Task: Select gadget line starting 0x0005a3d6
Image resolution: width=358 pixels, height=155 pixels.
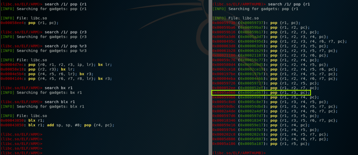Action: pos(270,37)
